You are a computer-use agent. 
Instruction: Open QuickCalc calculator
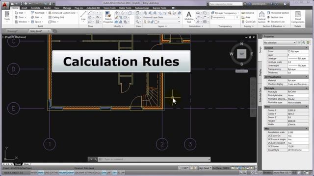coord(249,22)
